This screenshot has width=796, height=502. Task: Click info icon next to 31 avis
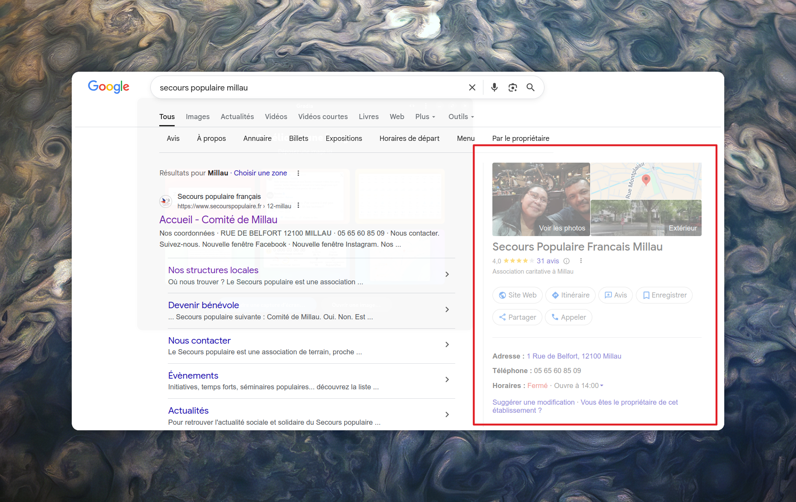pyautogui.click(x=566, y=261)
